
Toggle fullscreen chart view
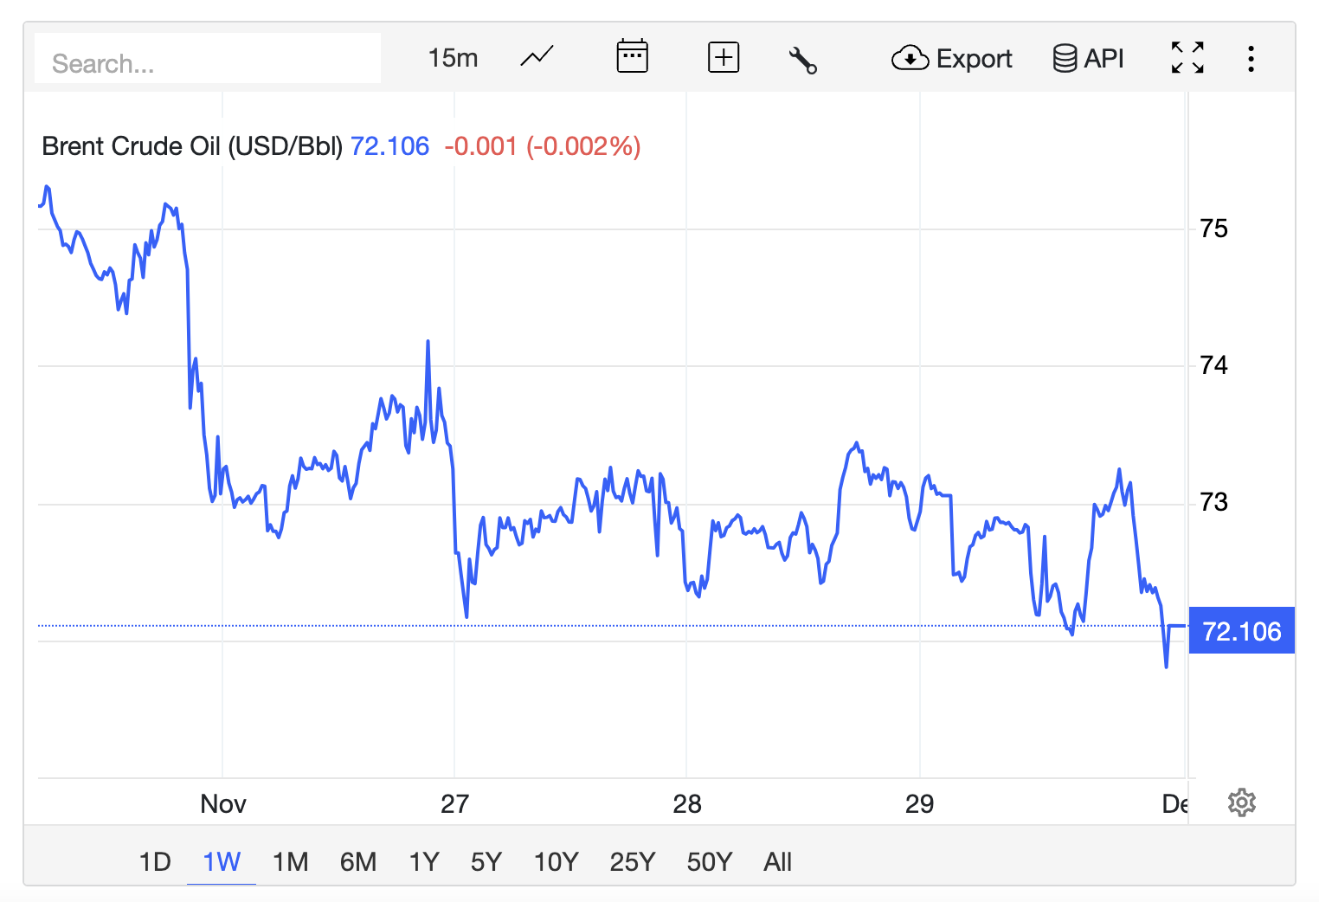(1187, 58)
